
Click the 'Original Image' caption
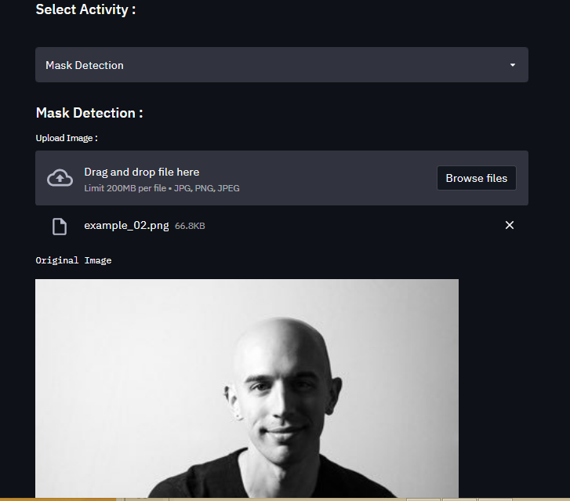[74, 260]
